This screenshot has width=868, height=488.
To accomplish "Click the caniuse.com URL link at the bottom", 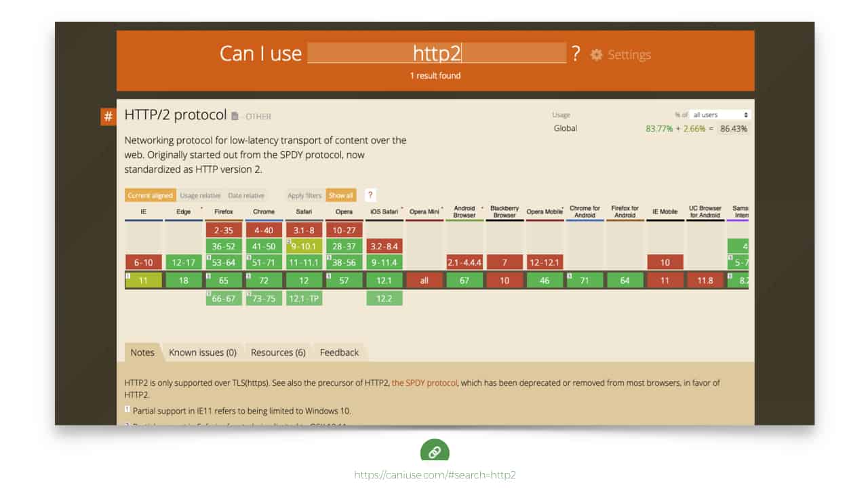I will click(435, 475).
